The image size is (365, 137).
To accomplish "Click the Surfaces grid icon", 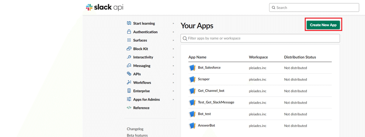I will click(129, 40).
